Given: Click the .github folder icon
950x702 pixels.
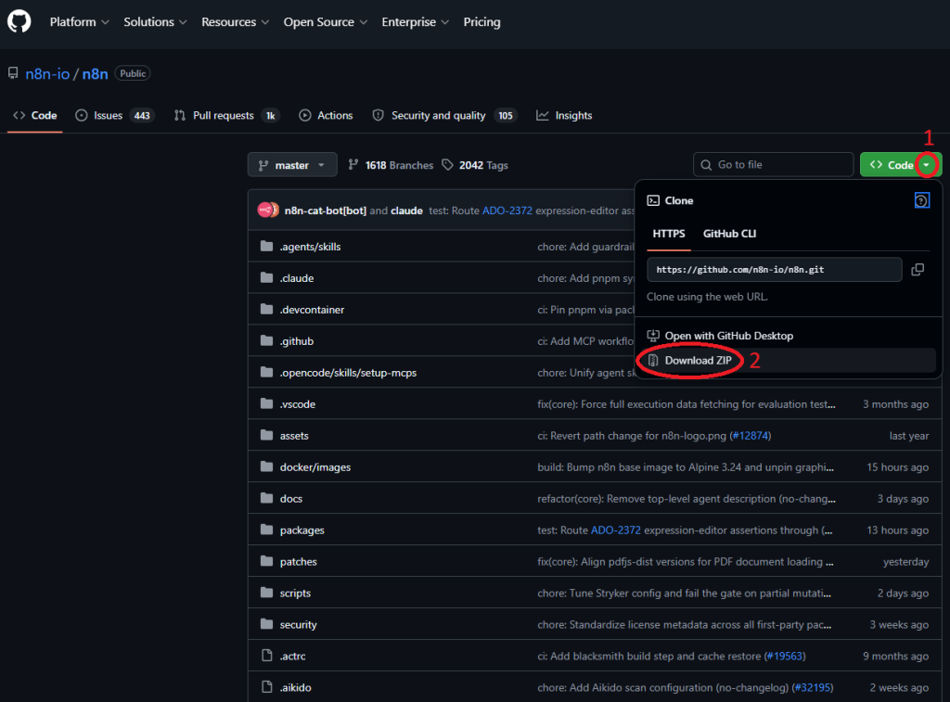Looking at the screenshot, I should pyautogui.click(x=266, y=340).
